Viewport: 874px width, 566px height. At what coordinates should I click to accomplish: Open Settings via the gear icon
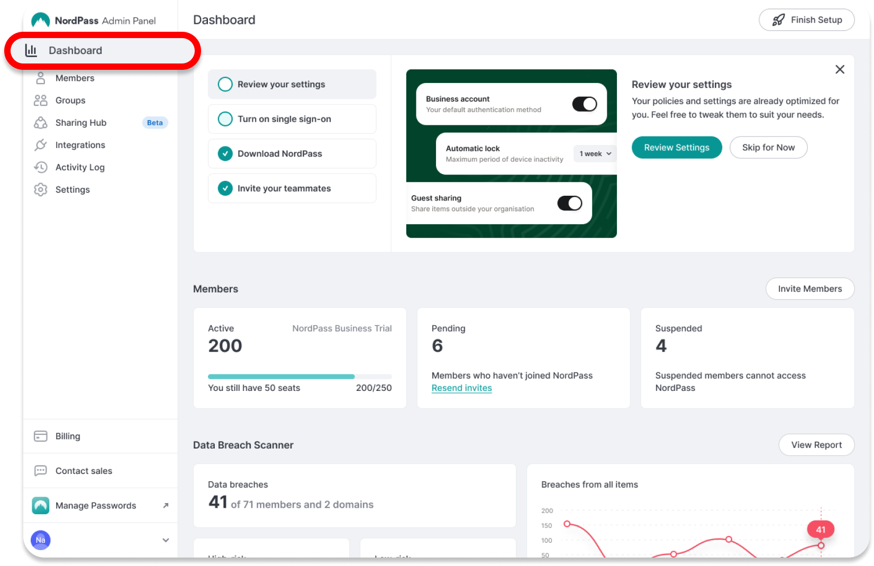(41, 189)
